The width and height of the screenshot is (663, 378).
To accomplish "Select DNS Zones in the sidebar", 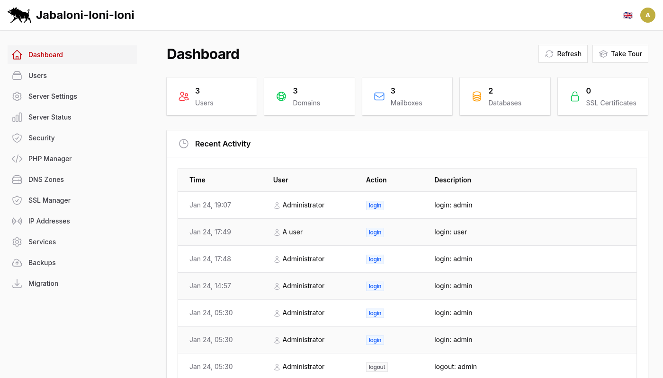I will click(45, 180).
